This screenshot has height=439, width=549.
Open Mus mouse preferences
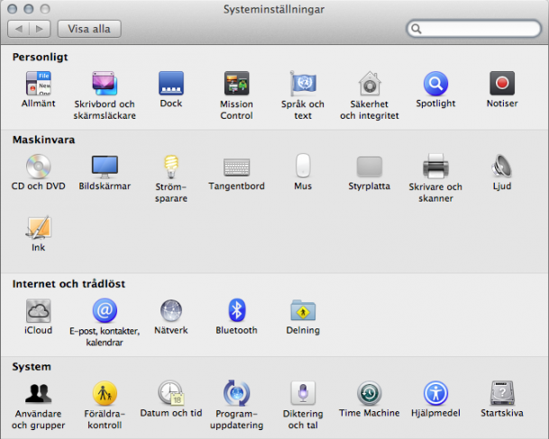303,166
